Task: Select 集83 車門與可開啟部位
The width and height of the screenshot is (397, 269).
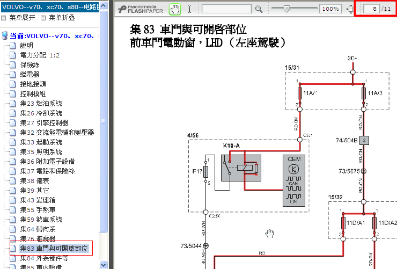Action: click(54, 249)
